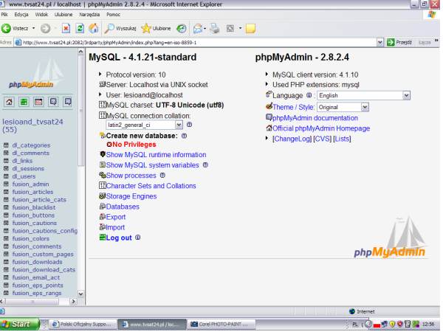The width and height of the screenshot is (443, 332).
Task: Click the lesioand_tvsat24 database link
Action: click(x=32, y=125)
